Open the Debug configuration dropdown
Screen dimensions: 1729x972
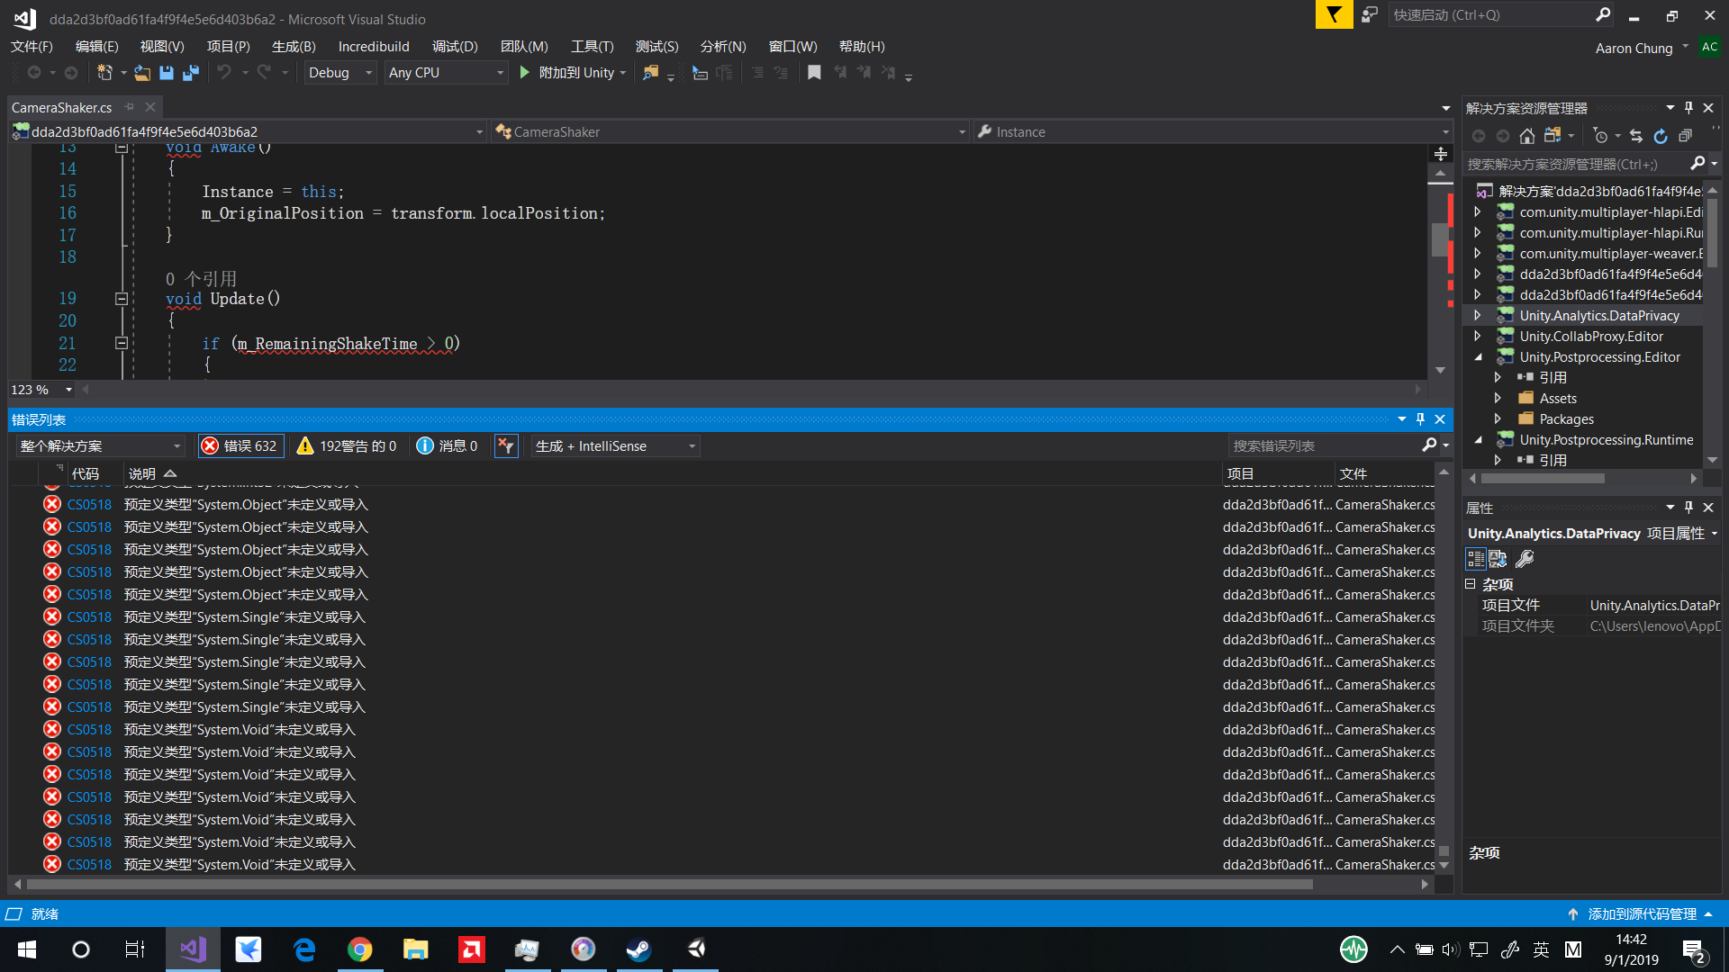(x=339, y=72)
